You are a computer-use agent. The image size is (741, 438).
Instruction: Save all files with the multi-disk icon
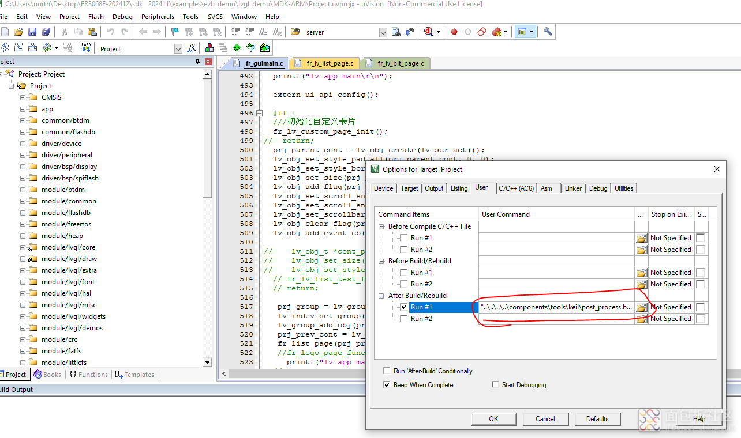(x=46, y=32)
